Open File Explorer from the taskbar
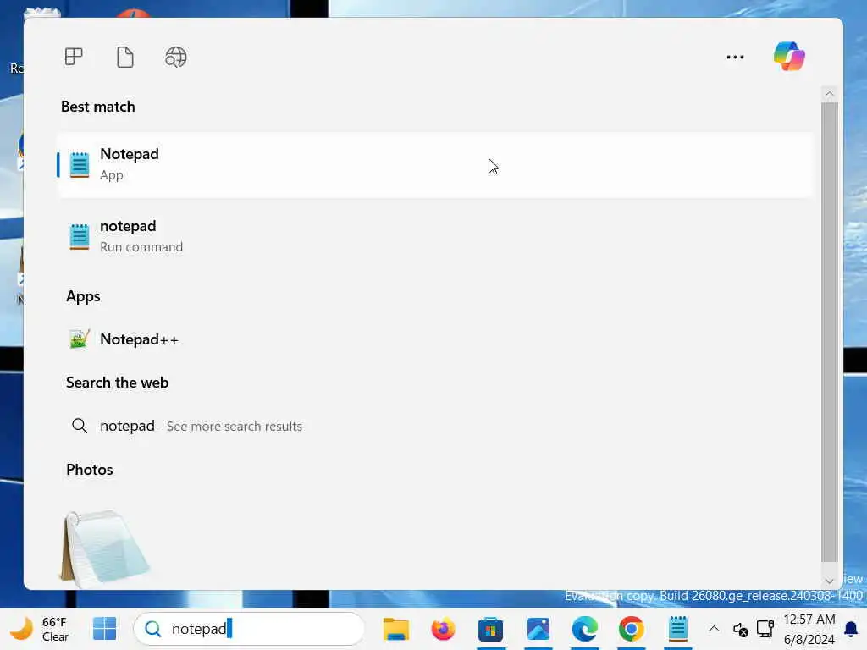Screen dimensions: 867x650 click(x=396, y=629)
